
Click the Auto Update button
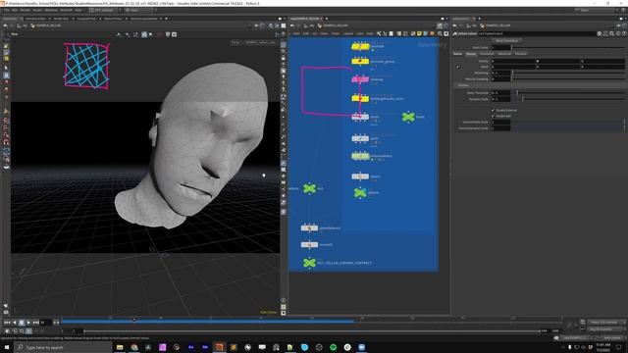612,338
